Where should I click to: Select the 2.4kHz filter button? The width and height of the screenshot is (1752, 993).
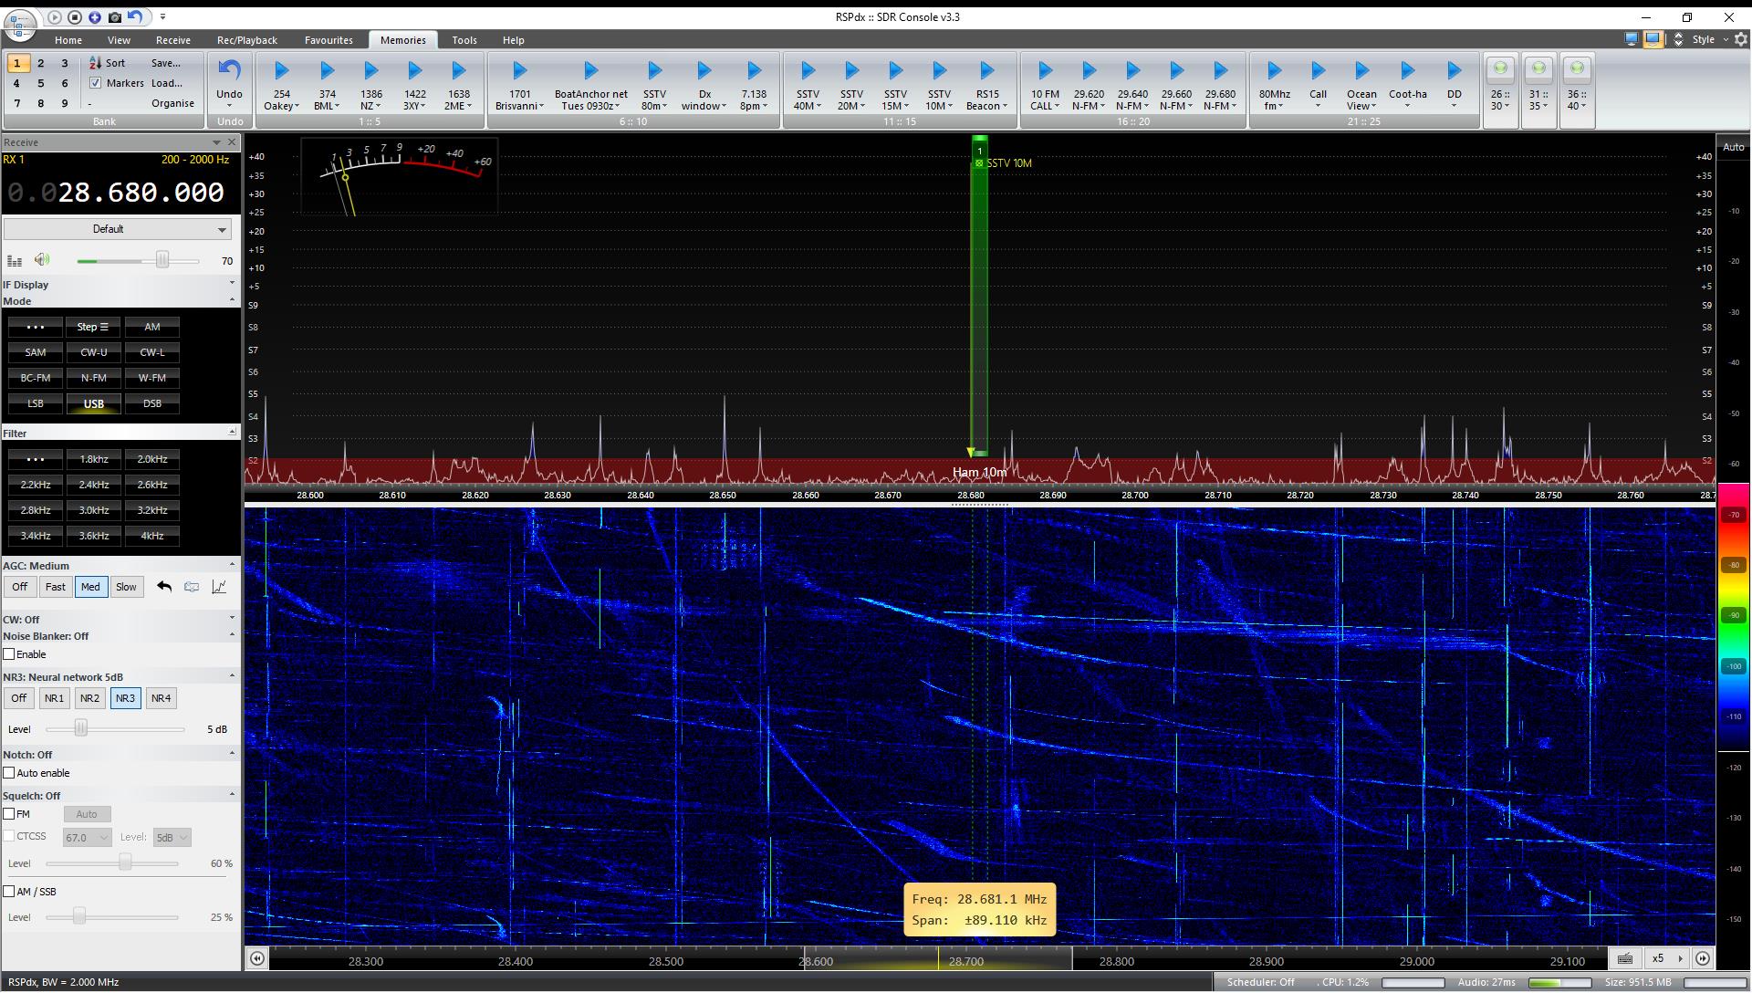click(93, 485)
